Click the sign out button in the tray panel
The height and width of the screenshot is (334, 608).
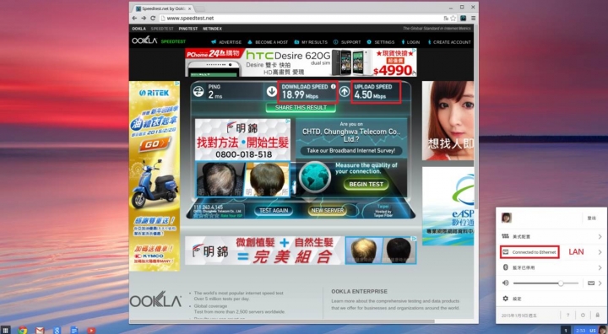[x=591, y=218]
